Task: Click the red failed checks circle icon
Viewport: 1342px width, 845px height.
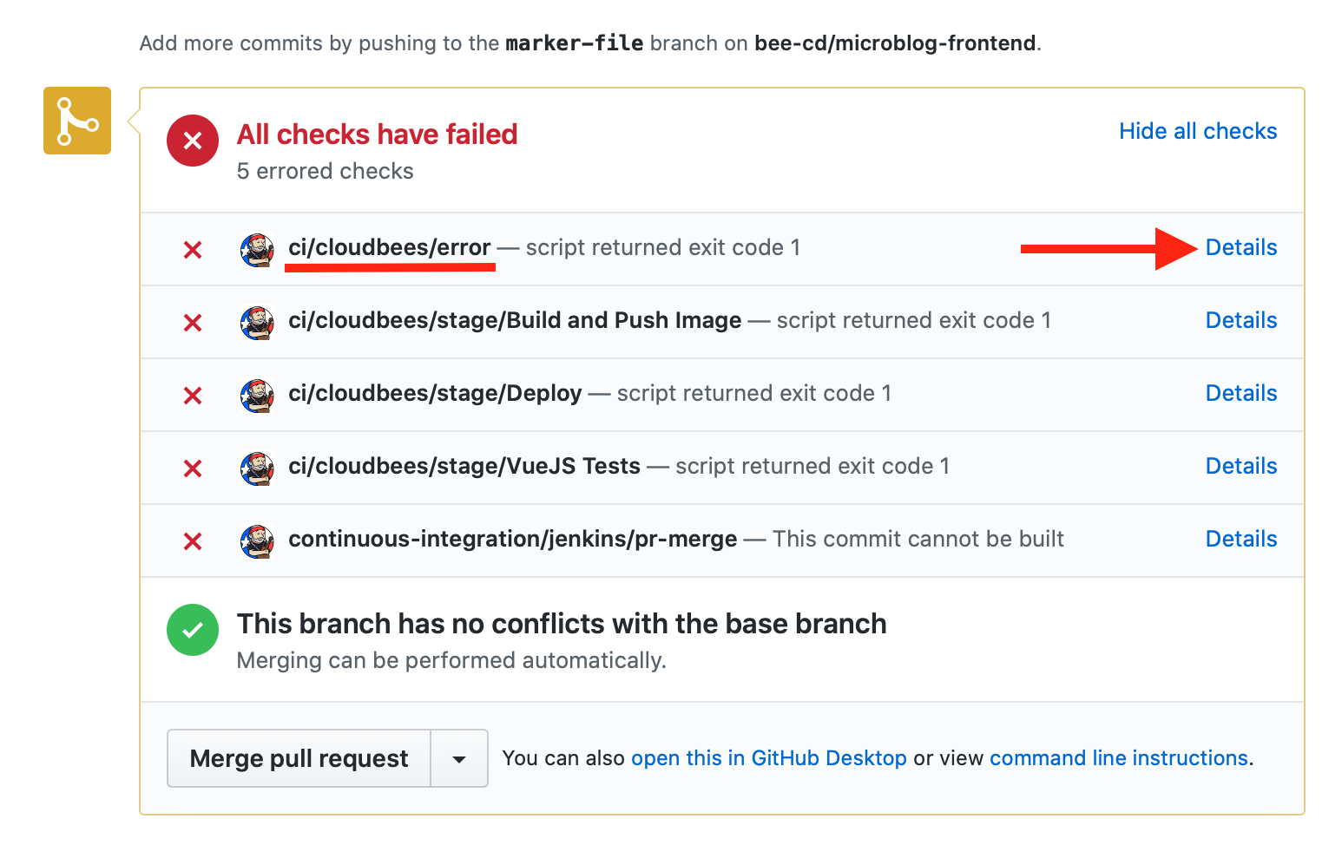Action: (193, 141)
